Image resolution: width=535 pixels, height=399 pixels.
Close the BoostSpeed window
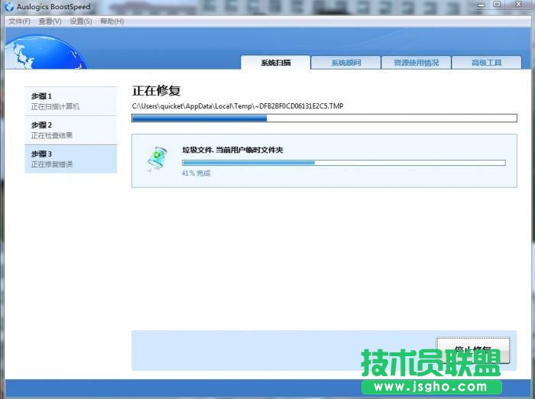[518, 5]
